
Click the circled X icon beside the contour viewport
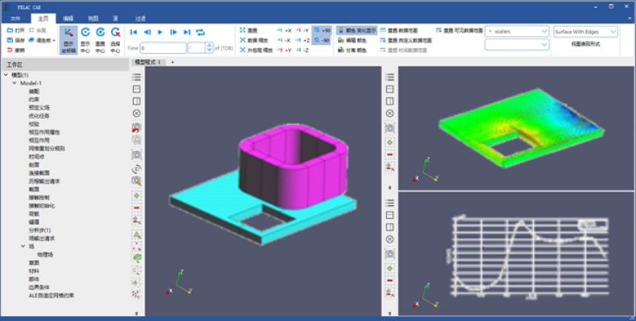coord(390,113)
